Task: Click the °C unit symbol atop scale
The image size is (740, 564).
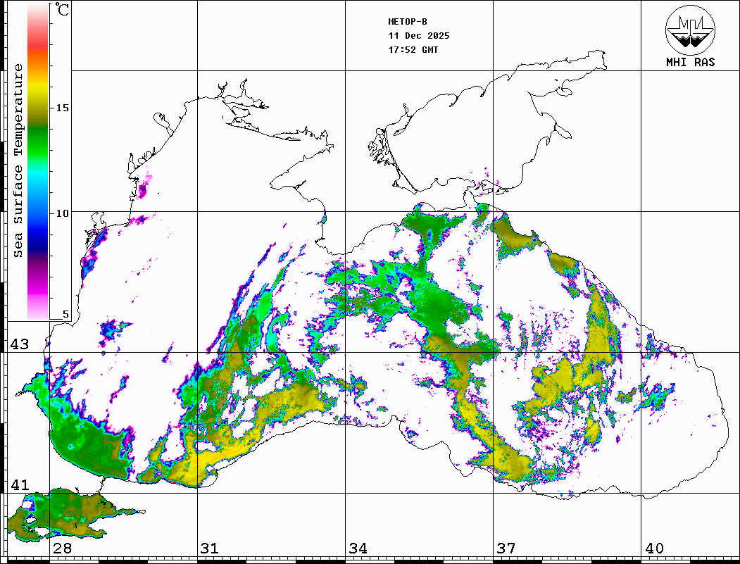Action: pyautogui.click(x=63, y=11)
